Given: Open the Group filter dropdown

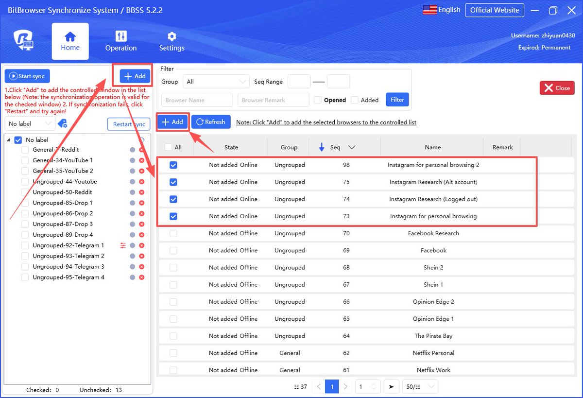Looking at the screenshot, I should (x=216, y=82).
